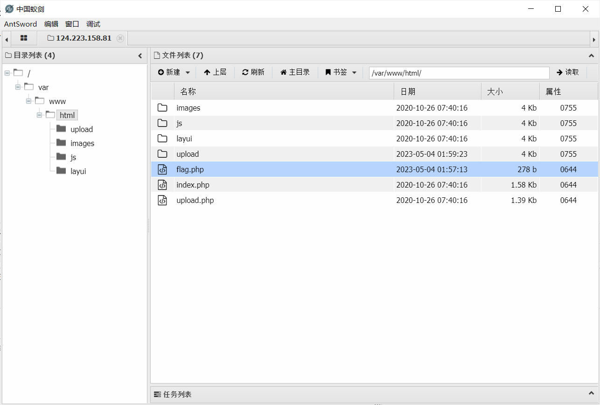Screen dimensions: 600x405
Task: Select the var folder in tree
Action: pyautogui.click(x=43, y=87)
